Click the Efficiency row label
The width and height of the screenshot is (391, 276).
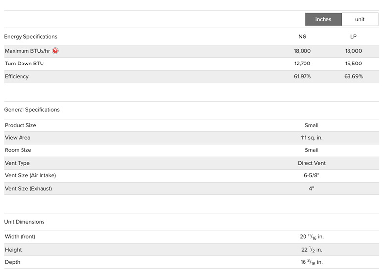click(17, 76)
